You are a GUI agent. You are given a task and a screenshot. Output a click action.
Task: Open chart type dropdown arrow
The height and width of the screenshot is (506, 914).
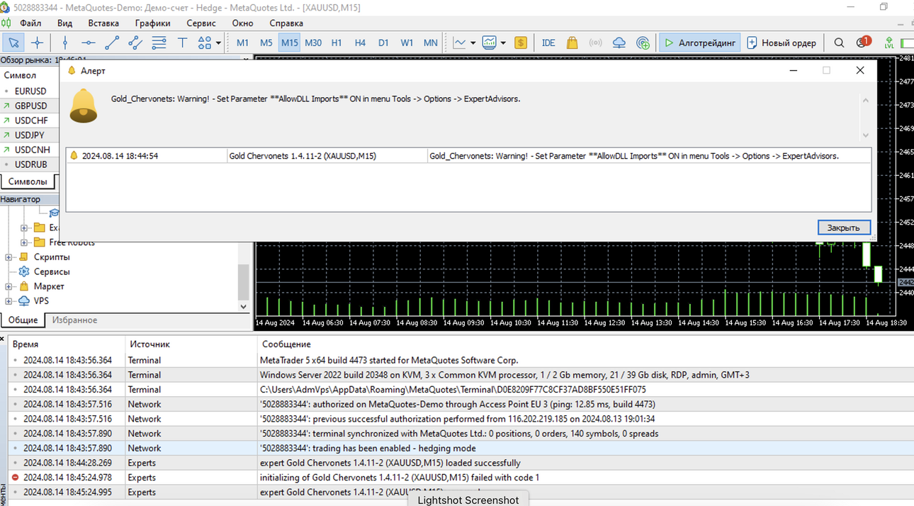click(x=473, y=43)
